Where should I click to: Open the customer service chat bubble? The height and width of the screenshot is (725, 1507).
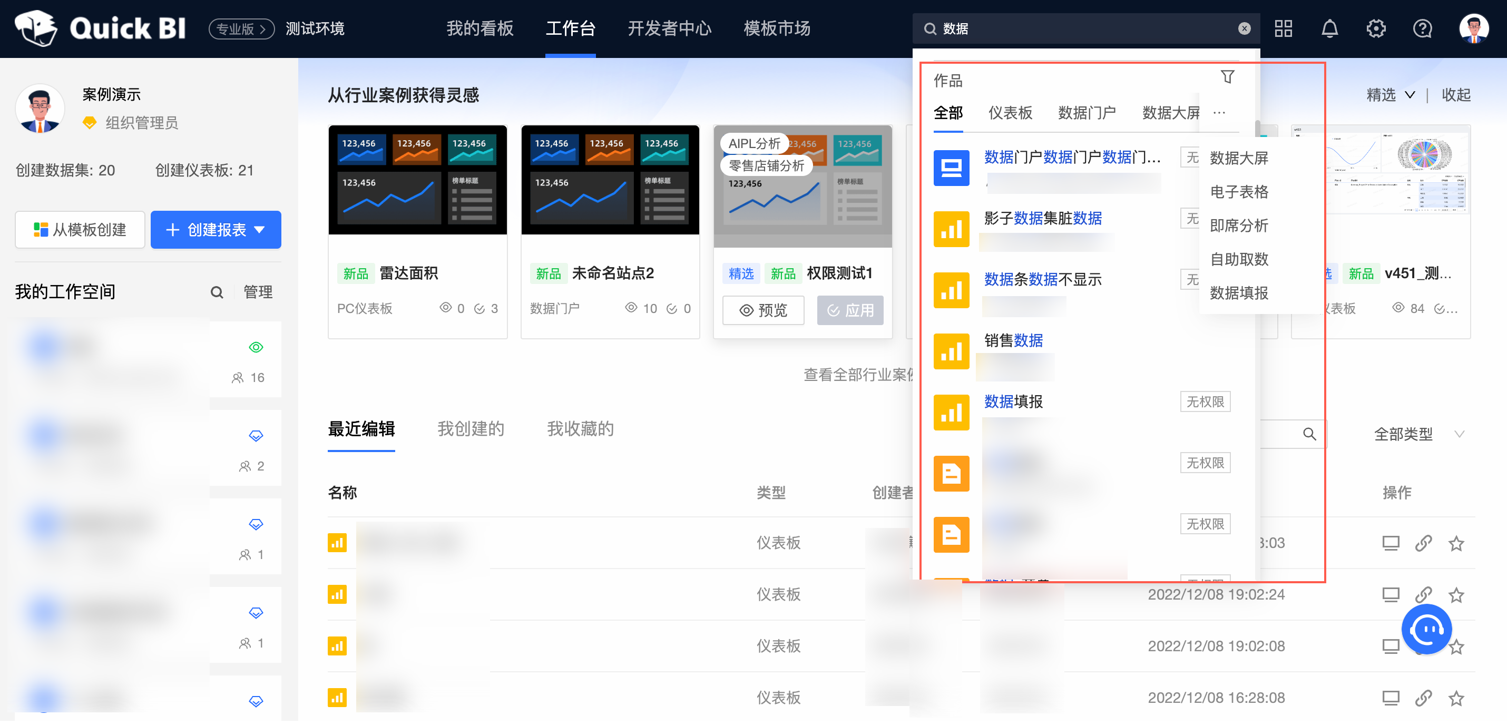click(1427, 629)
